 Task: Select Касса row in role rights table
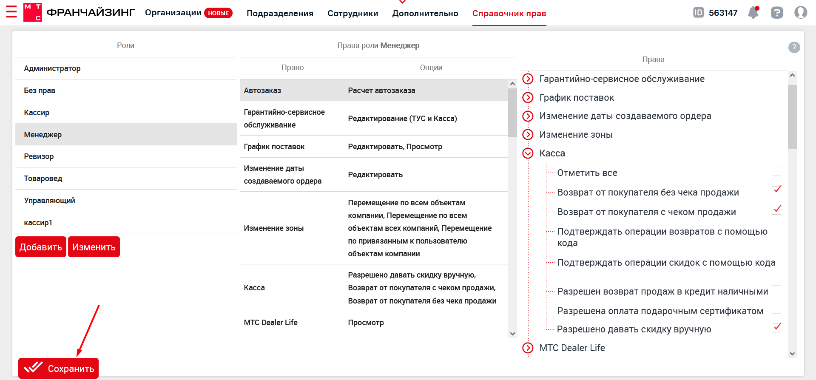click(x=374, y=288)
